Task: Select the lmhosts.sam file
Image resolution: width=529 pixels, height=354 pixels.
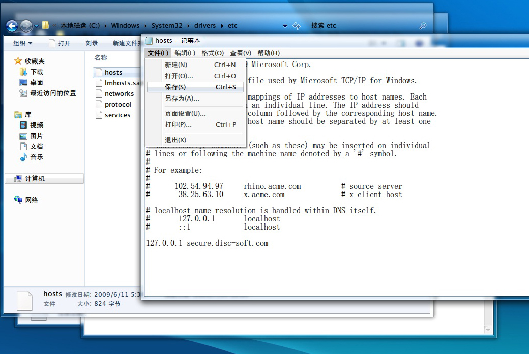Action: tap(117, 83)
